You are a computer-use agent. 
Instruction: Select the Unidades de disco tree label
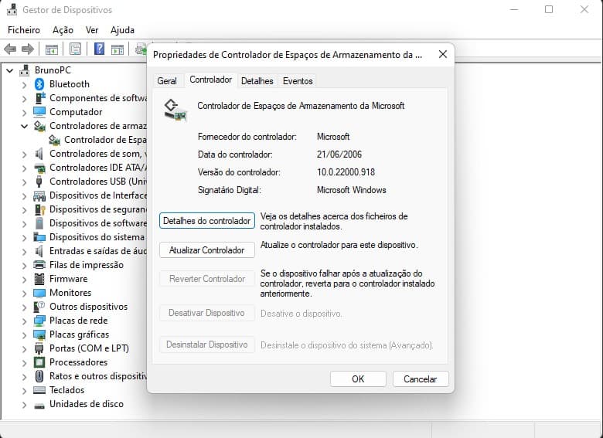87,404
